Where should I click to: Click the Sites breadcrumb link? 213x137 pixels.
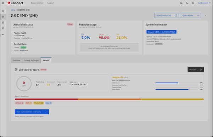click(13, 10)
